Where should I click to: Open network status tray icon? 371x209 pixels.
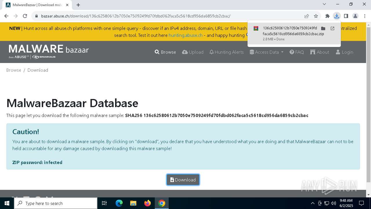[327, 203]
